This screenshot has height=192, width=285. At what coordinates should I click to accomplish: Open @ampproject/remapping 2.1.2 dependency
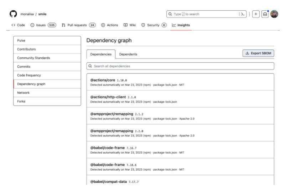point(112,114)
